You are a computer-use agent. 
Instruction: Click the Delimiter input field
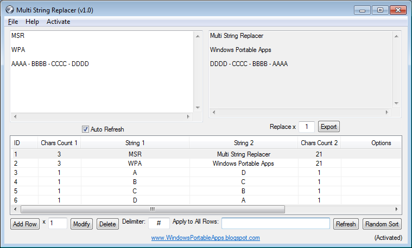click(159, 224)
